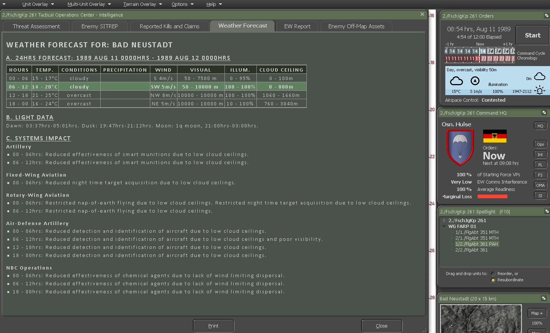Expand the 2./FschJgKp 261 tree node
This screenshot has width=550, height=333.
pos(444,221)
